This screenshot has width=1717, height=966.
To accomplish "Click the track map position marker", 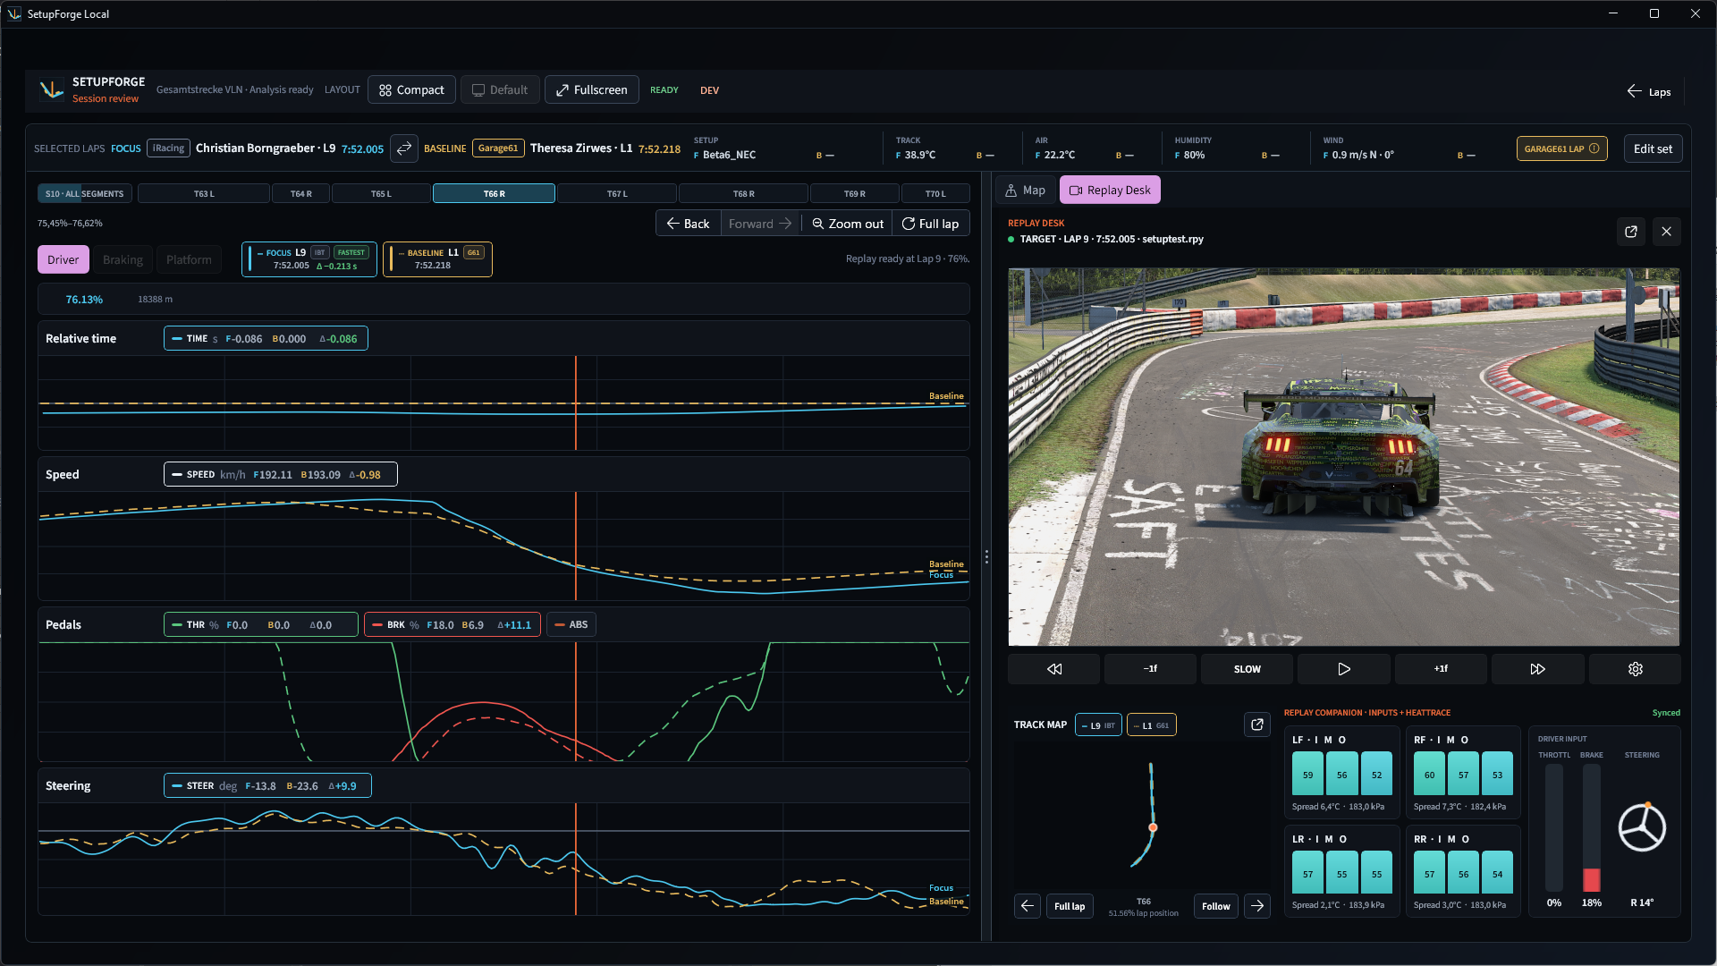I will [1153, 827].
